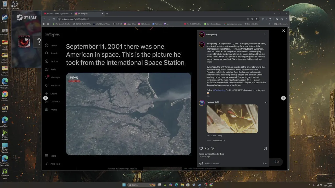Viewport: 335px width, 188px height.
Task: Click the address bar URL
Action: 75,19
